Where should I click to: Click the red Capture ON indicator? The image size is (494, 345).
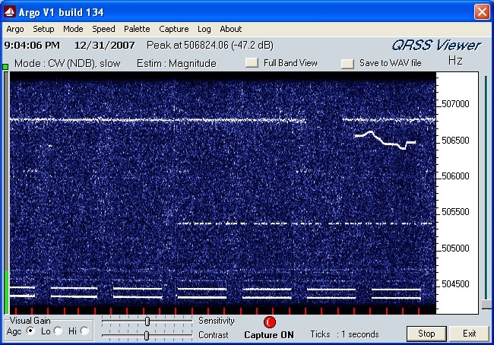tap(269, 322)
